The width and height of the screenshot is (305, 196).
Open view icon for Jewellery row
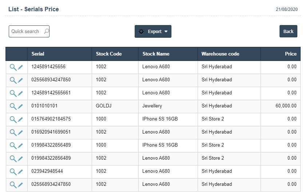coord(13,106)
